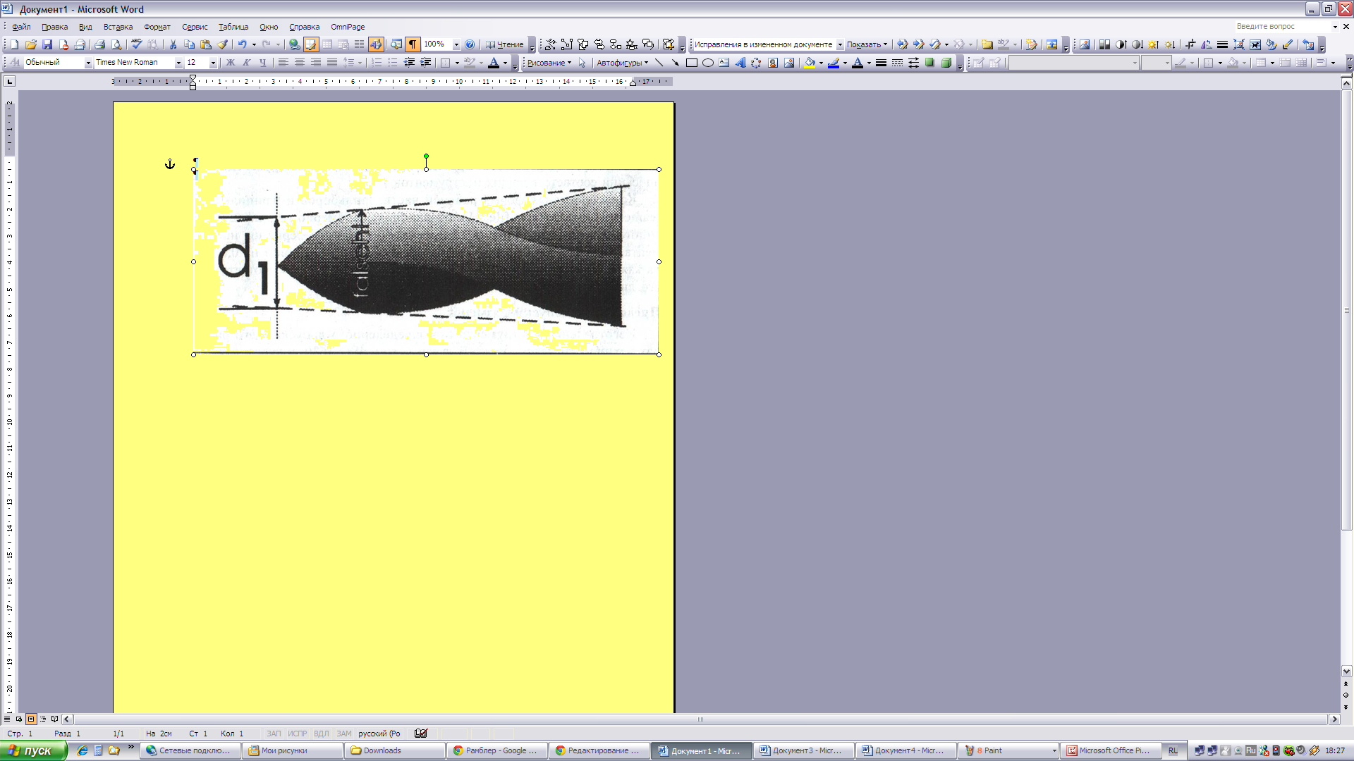Select the Oval drawing tool
Viewport: 1354px width, 761px height.
pos(708,63)
